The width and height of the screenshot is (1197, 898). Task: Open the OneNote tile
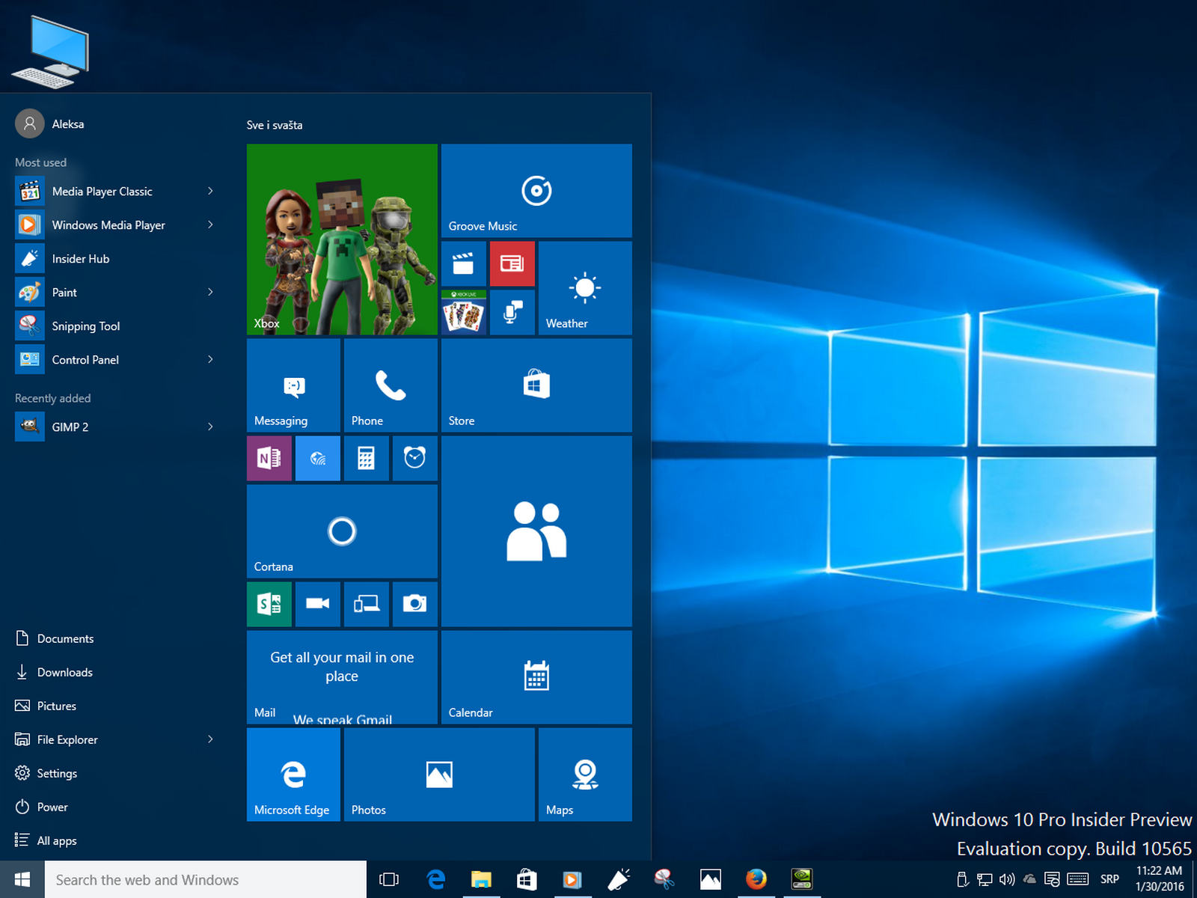269,458
